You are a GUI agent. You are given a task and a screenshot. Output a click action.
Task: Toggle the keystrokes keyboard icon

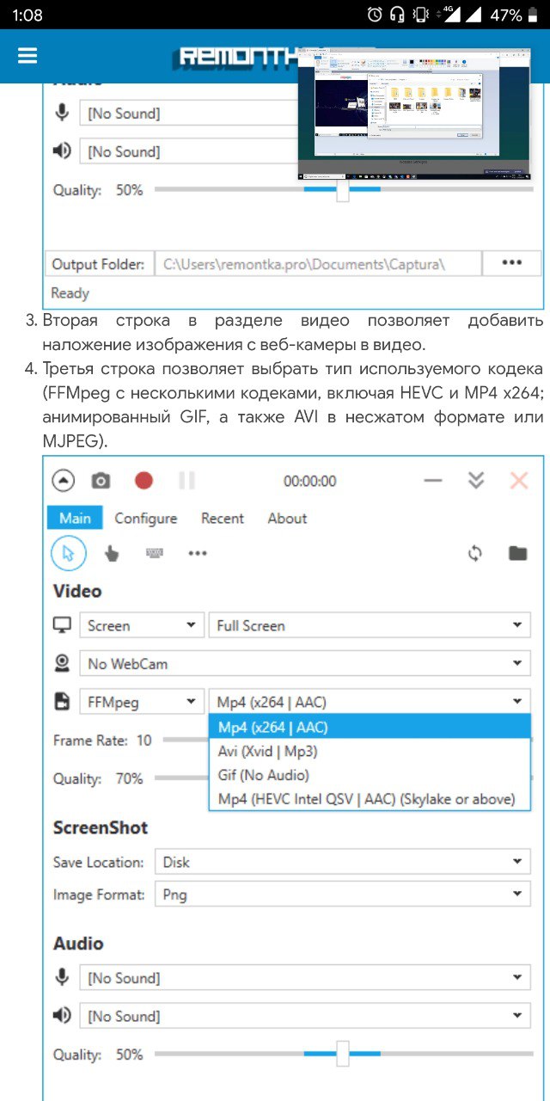pos(155,553)
